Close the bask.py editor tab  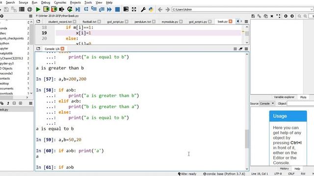coord(231,22)
